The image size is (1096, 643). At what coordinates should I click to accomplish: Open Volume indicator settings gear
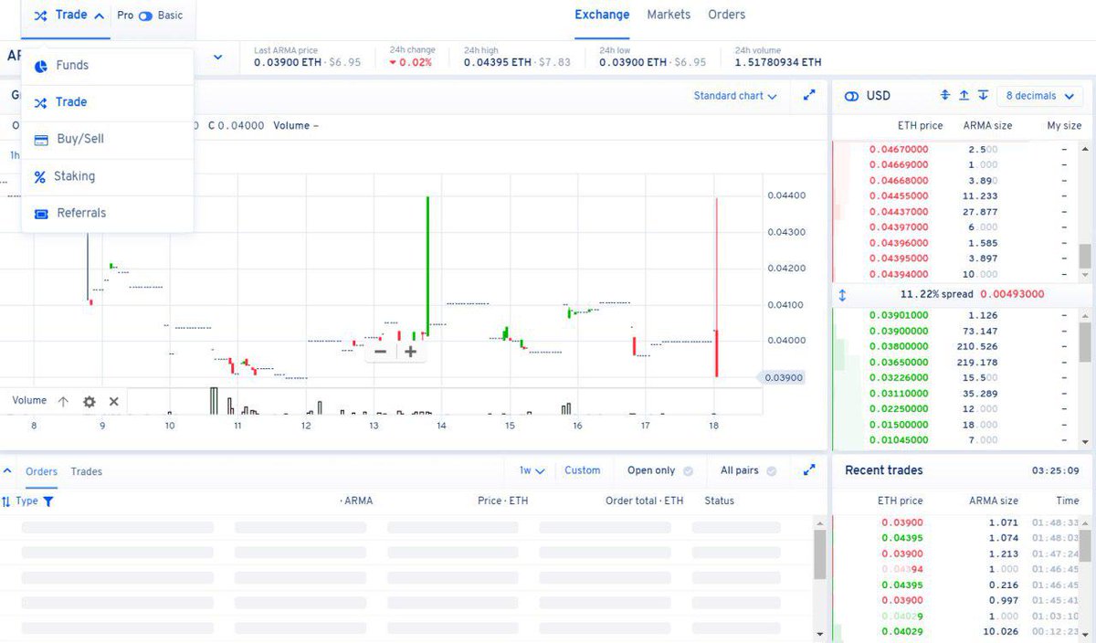coord(89,401)
